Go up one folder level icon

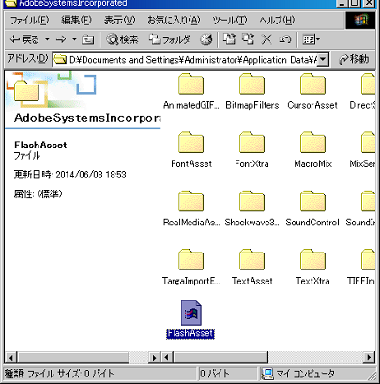click(x=88, y=39)
